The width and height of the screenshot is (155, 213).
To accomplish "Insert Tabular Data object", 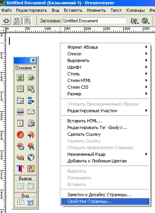I will 31,89.
